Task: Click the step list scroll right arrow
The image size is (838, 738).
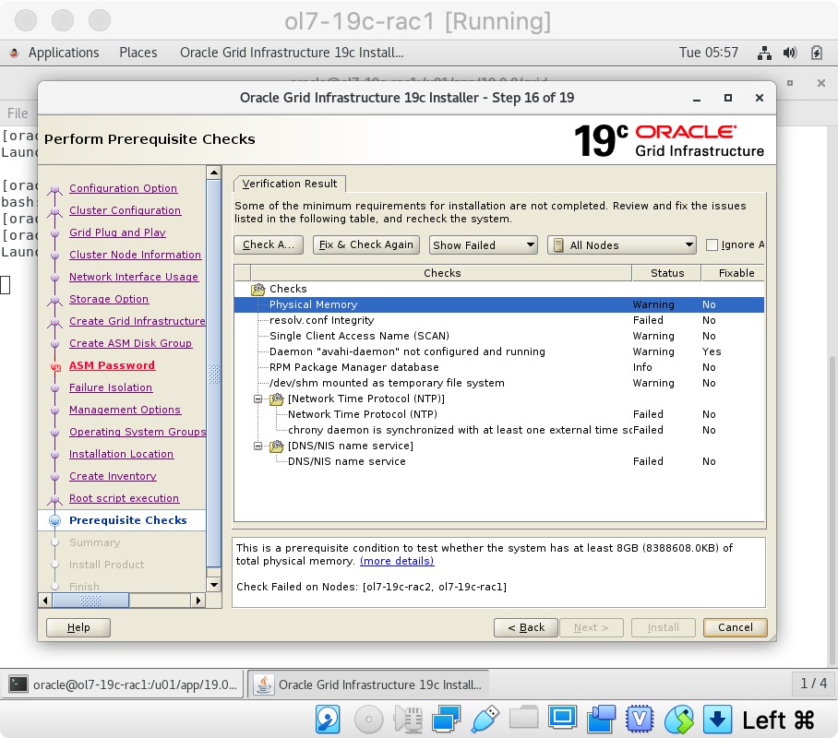Action: click(198, 601)
